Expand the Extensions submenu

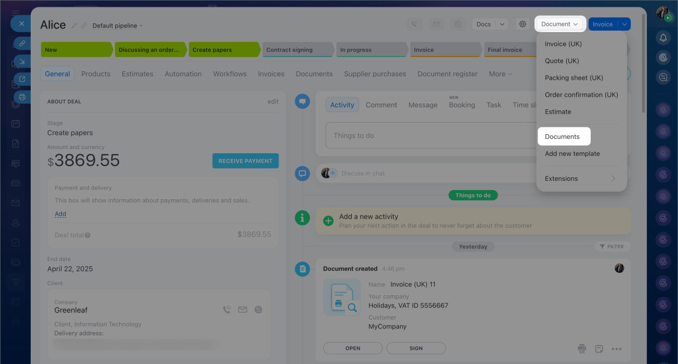581,179
